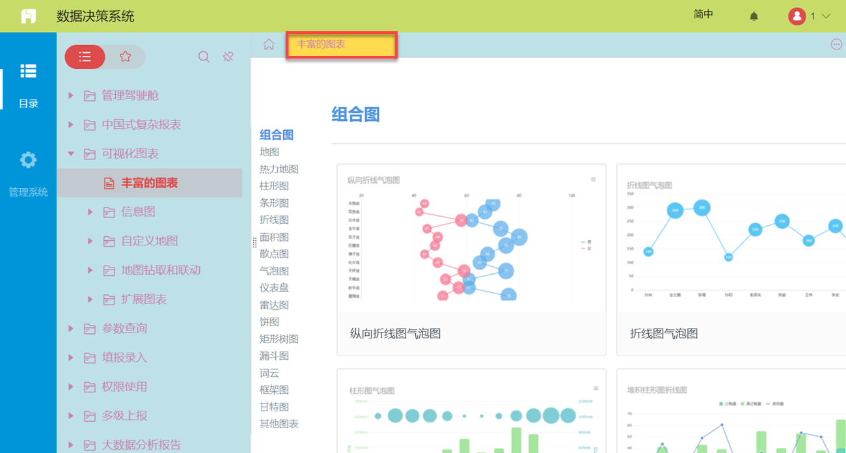
Task: Expand the 信息图 folder arrow
Action: click(90, 212)
